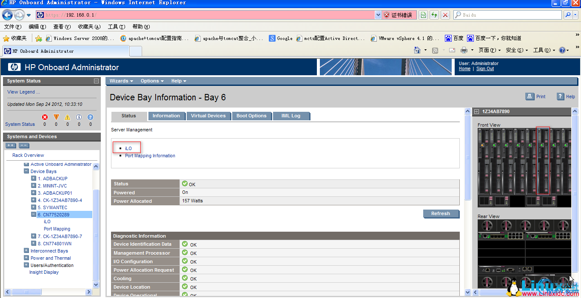The image size is (581, 298).
Task: Click the compatibility view icon beside address bar
Action: tap(423, 15)
